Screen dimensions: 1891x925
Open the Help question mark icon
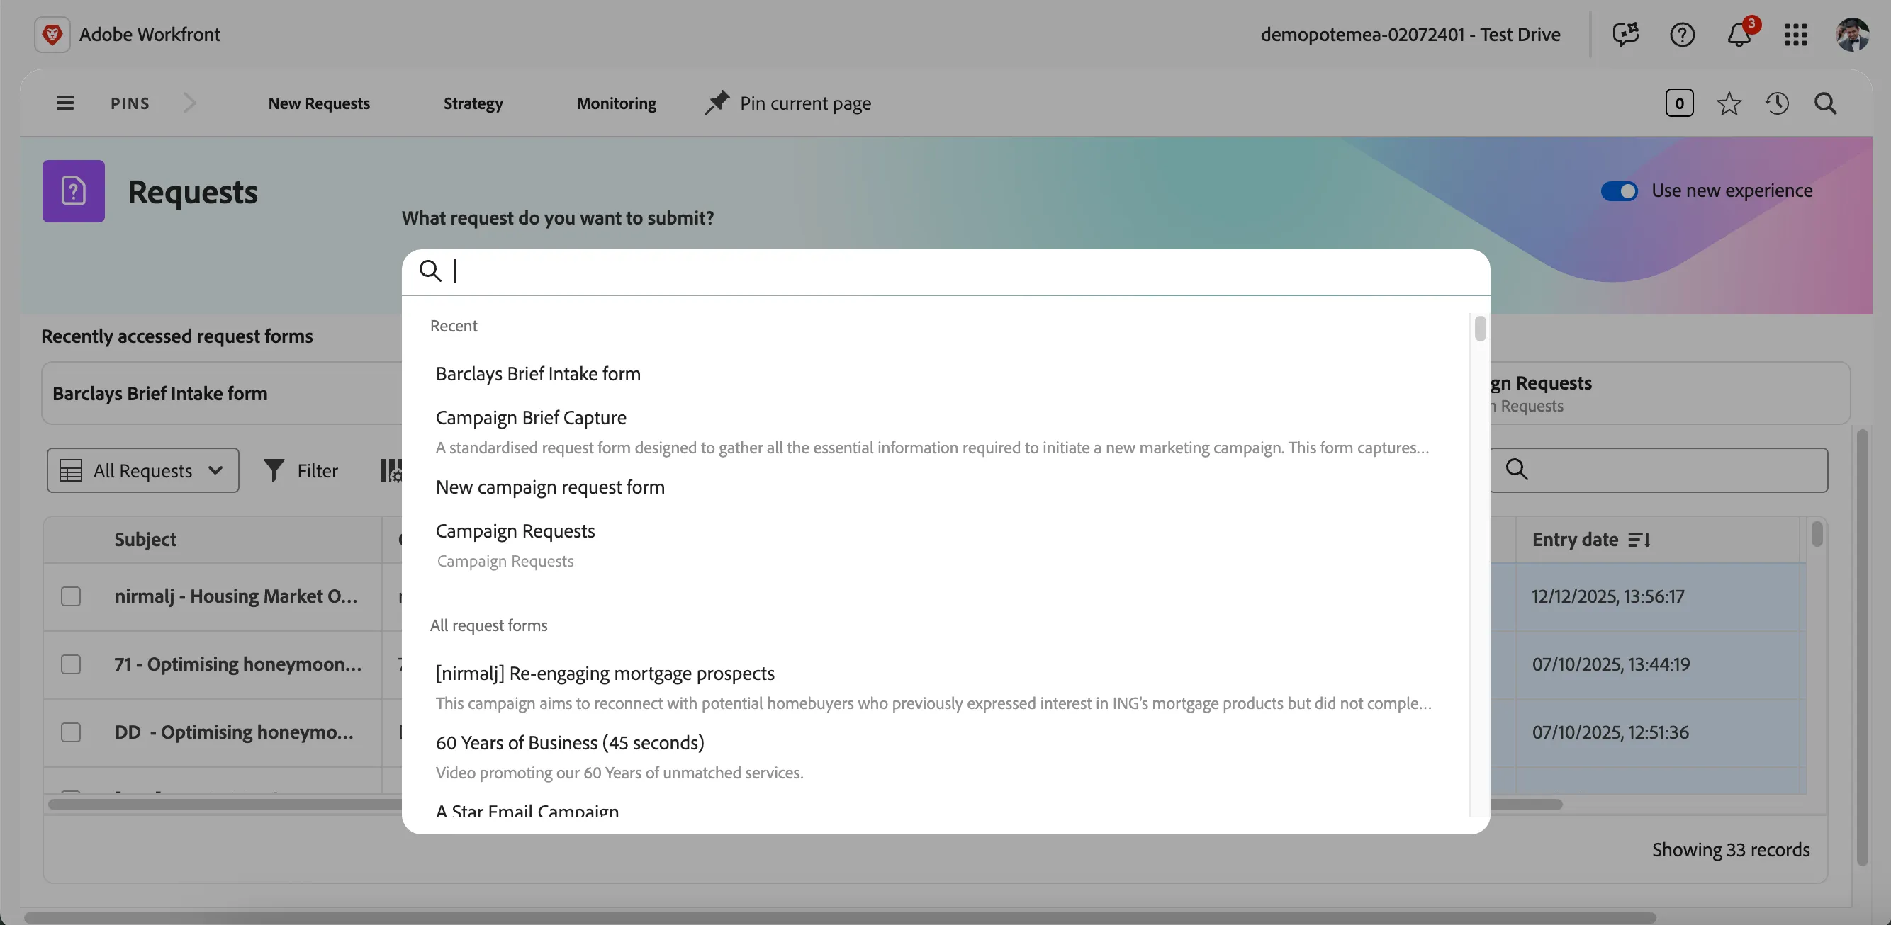click(x=1682, y=35)
